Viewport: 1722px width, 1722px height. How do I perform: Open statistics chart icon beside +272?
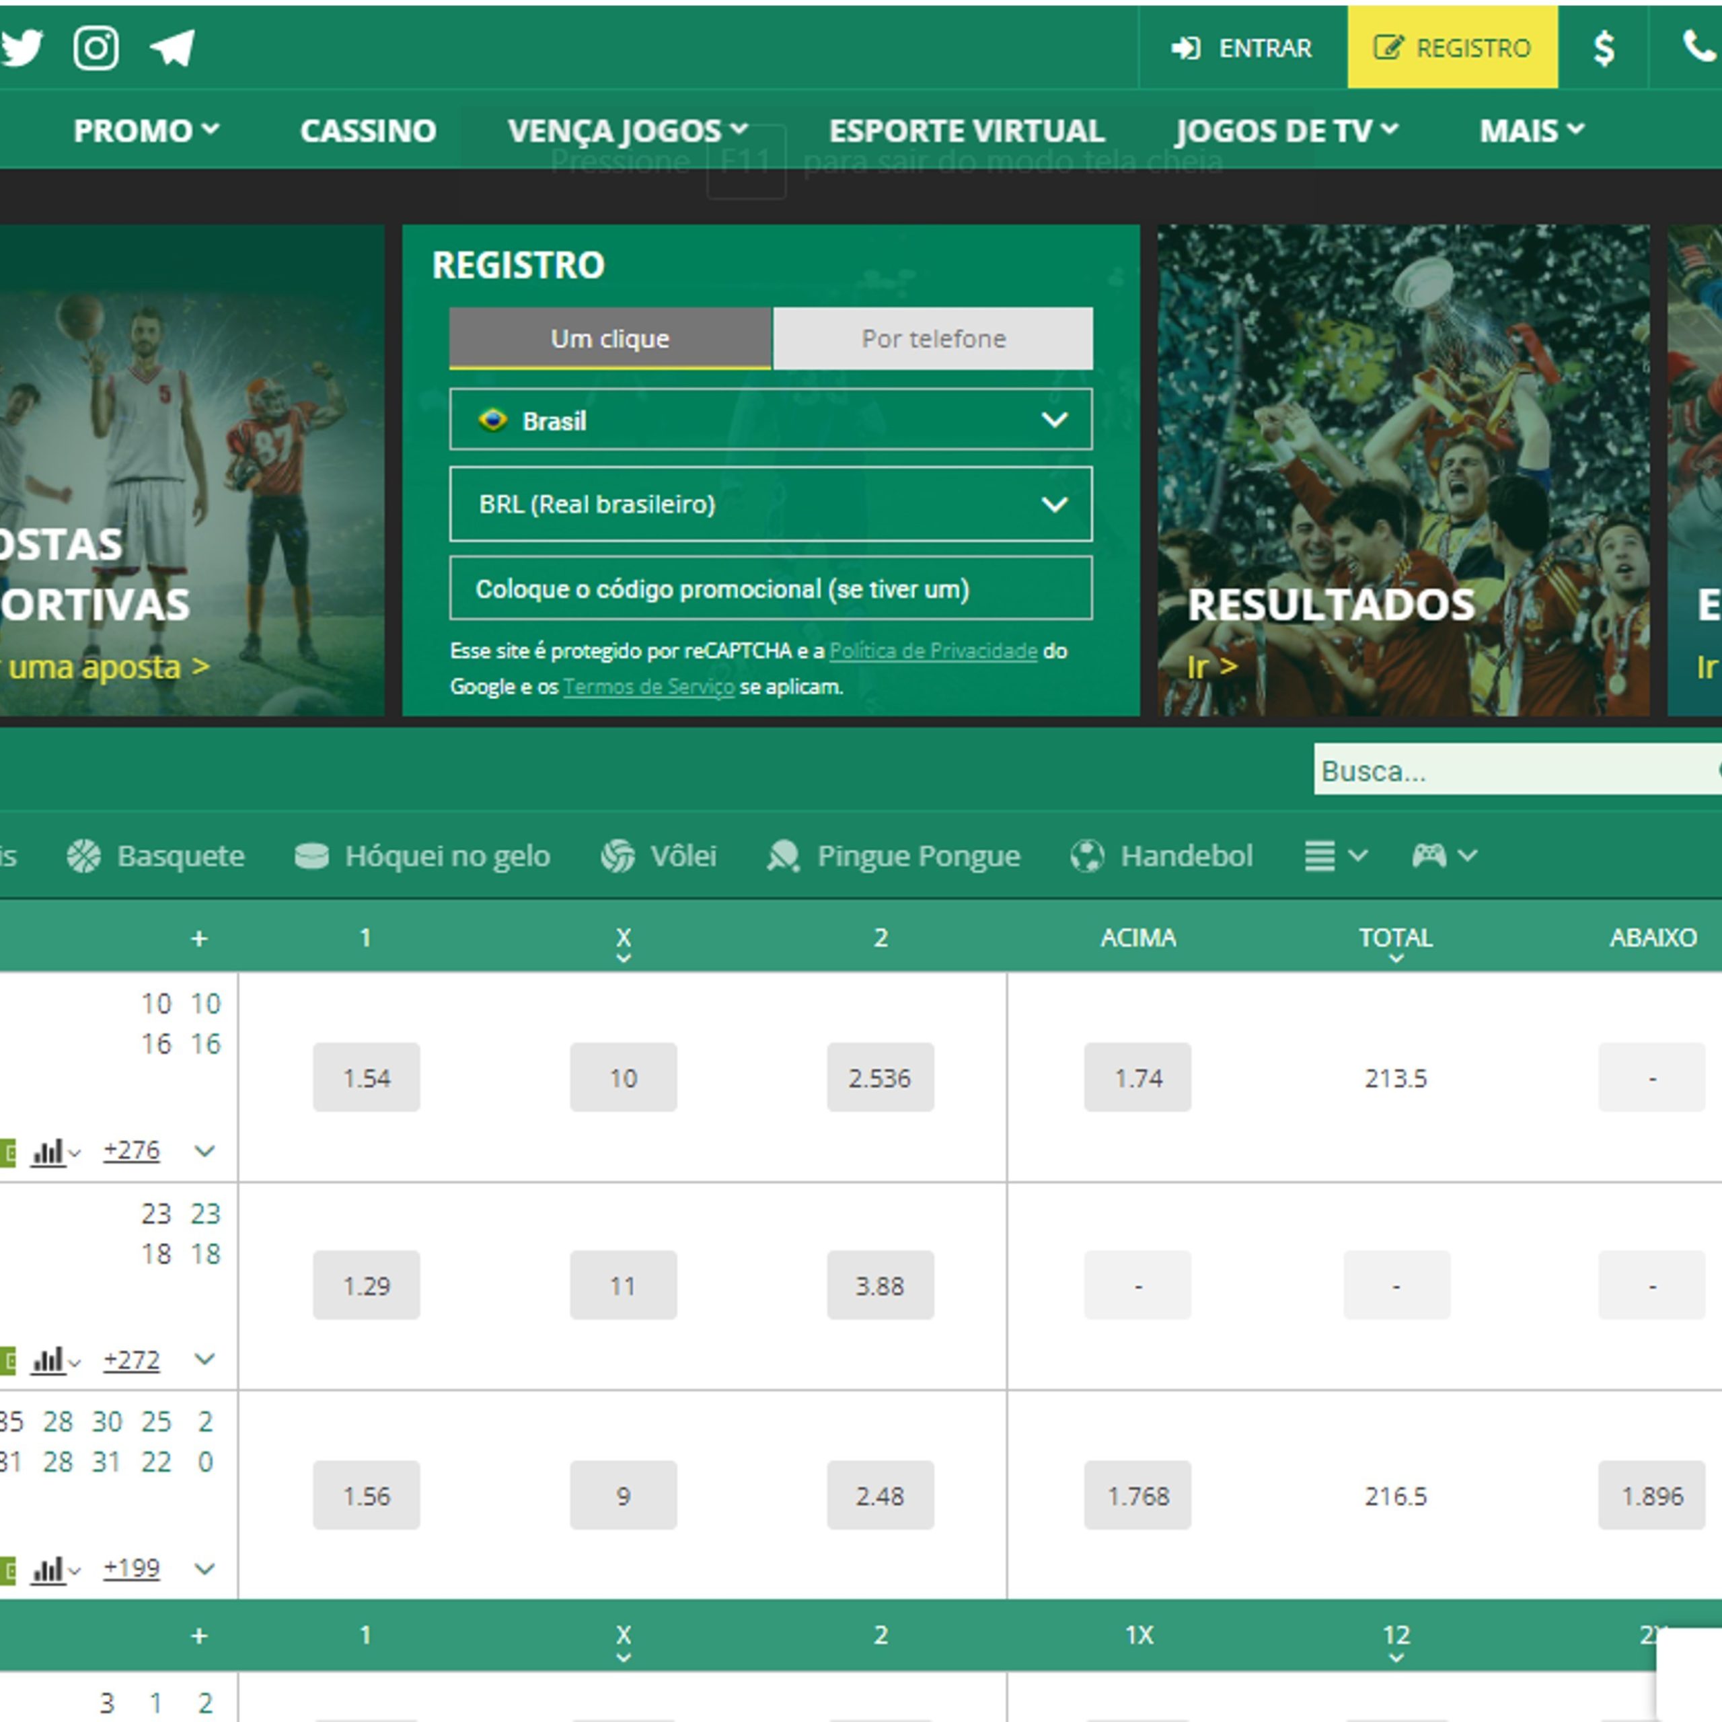(54, 1361)
